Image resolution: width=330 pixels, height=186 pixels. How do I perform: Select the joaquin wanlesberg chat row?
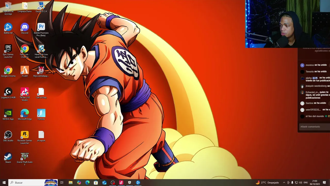coord(315,86)
